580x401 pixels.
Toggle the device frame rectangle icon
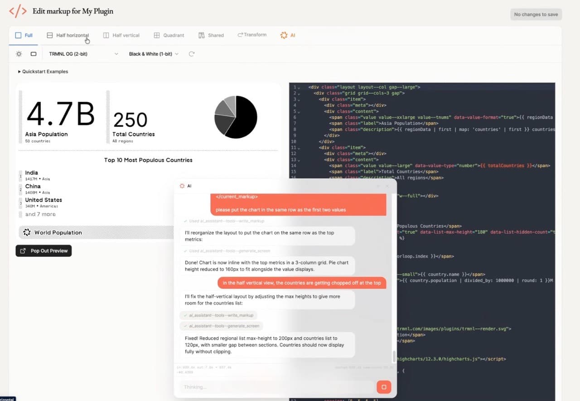click(34, 54)
